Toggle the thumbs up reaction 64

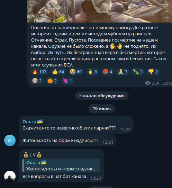[x=58, y=72]
